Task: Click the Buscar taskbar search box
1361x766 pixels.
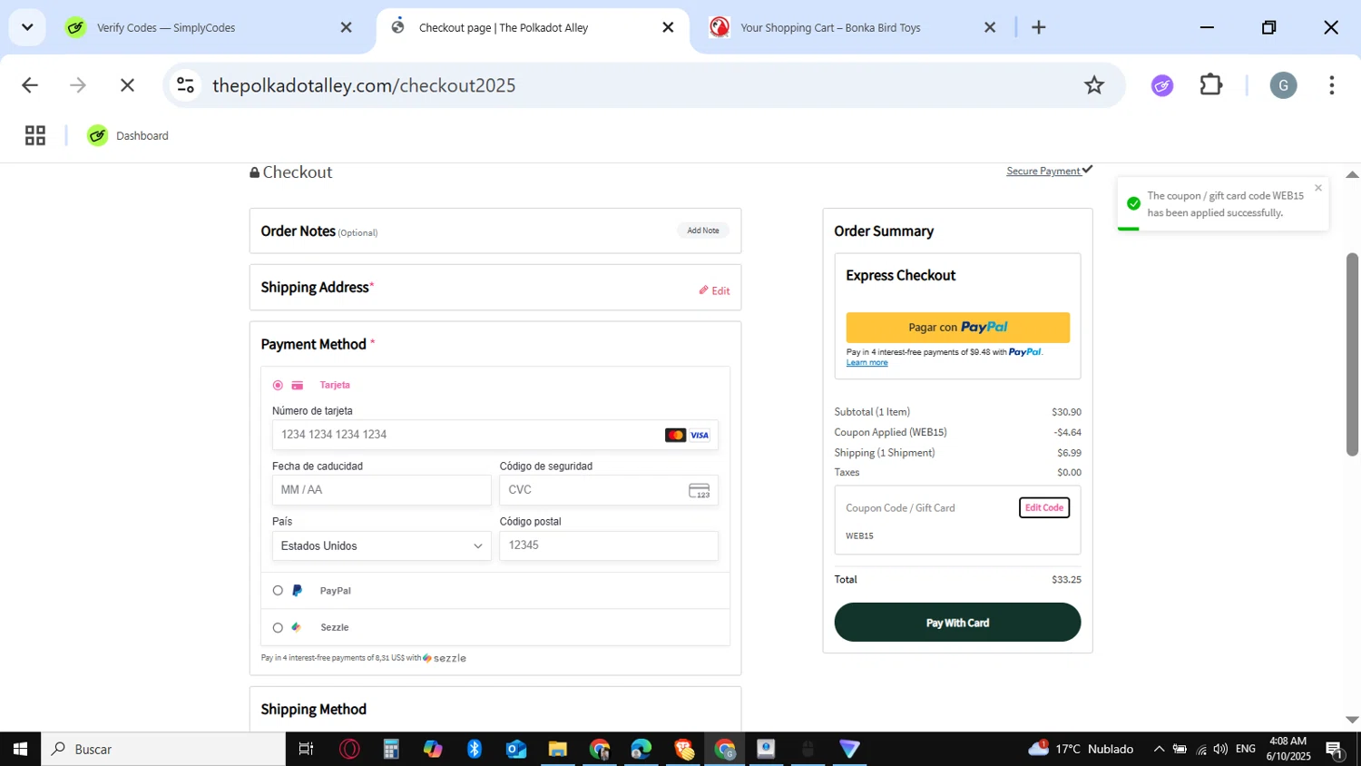Action: (163, 749)
